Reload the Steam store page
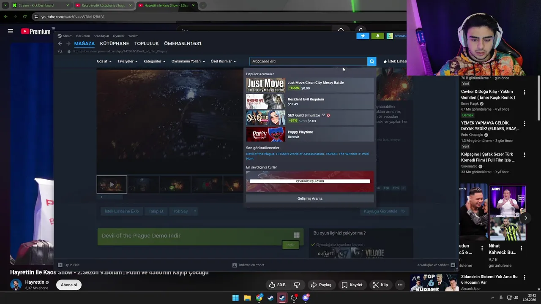Screen dimensions: 541x304 click(x=60, y=51)
